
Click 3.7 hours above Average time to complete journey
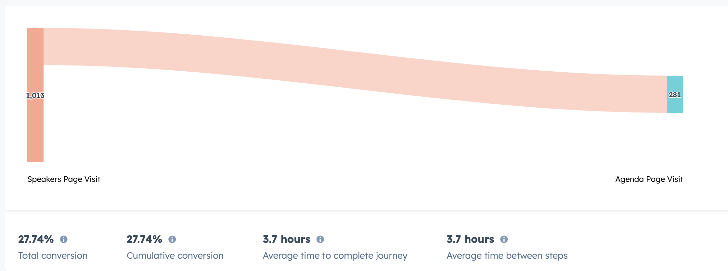[x=287, y=239]
